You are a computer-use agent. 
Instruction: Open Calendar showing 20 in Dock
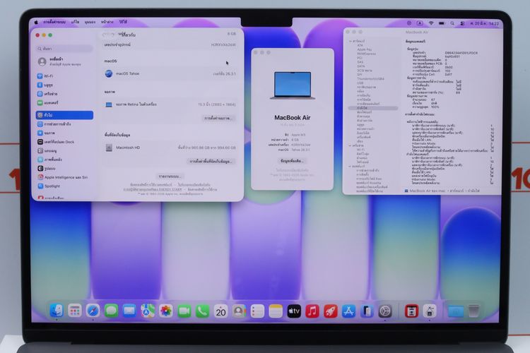(220, 311)
